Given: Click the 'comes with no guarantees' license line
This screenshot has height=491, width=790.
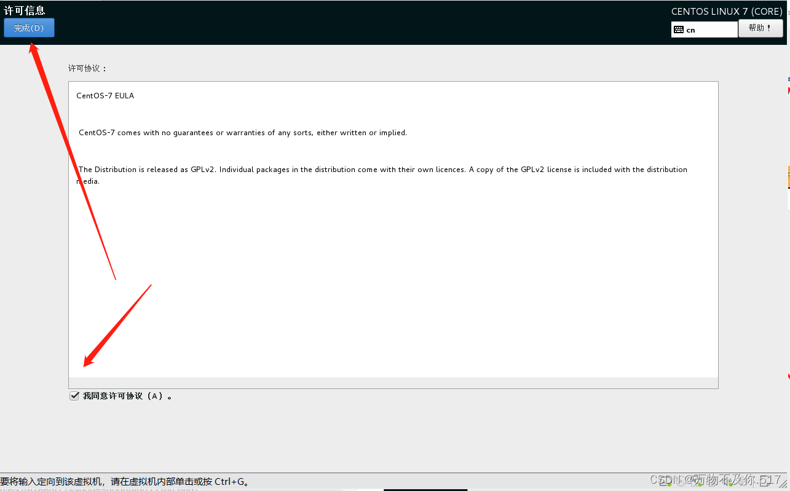Looking at the screenshot, I should [x=243, y=133].
